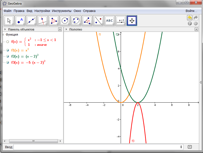Click the red f3 curve label
This screenshot has width=203, height=153.
(x=133, y=141)
